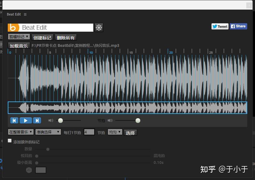Viewport: 255px width, 180px height.
Task: Click the ruler mark at 5 seconds
Action: 50,52
